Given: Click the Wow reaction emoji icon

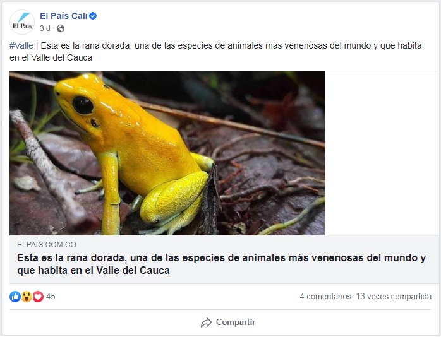Looking at the screenshot, I should (27, 297).
